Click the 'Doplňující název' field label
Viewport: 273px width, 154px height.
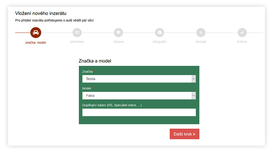pos(112,105)
